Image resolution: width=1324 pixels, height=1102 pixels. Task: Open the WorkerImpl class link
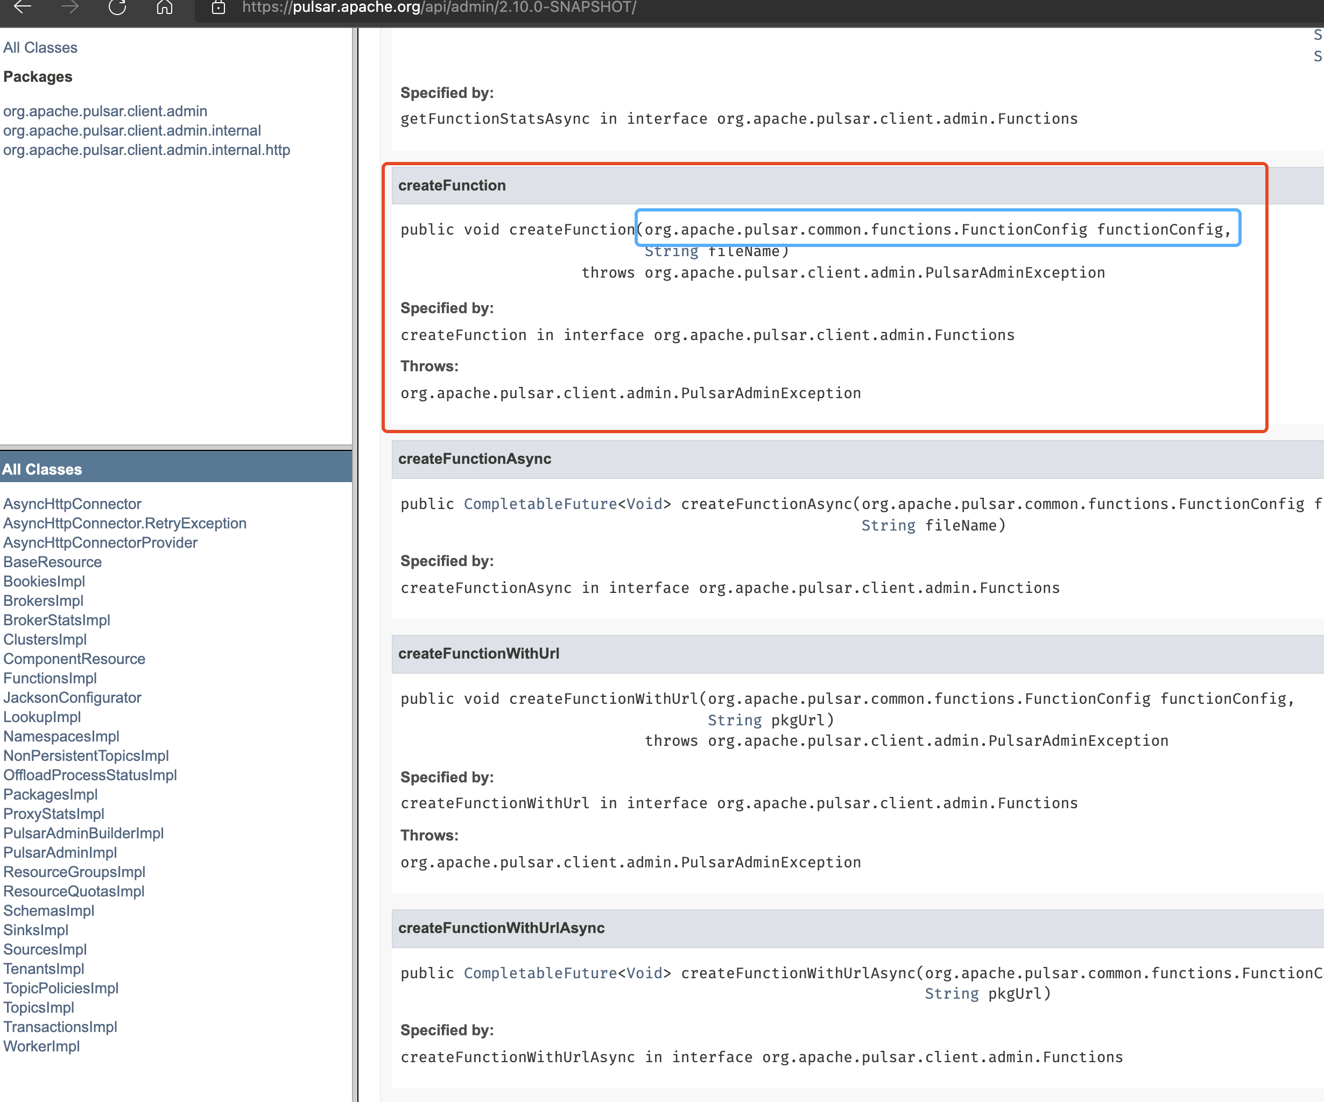click(x=41, y=1047)
